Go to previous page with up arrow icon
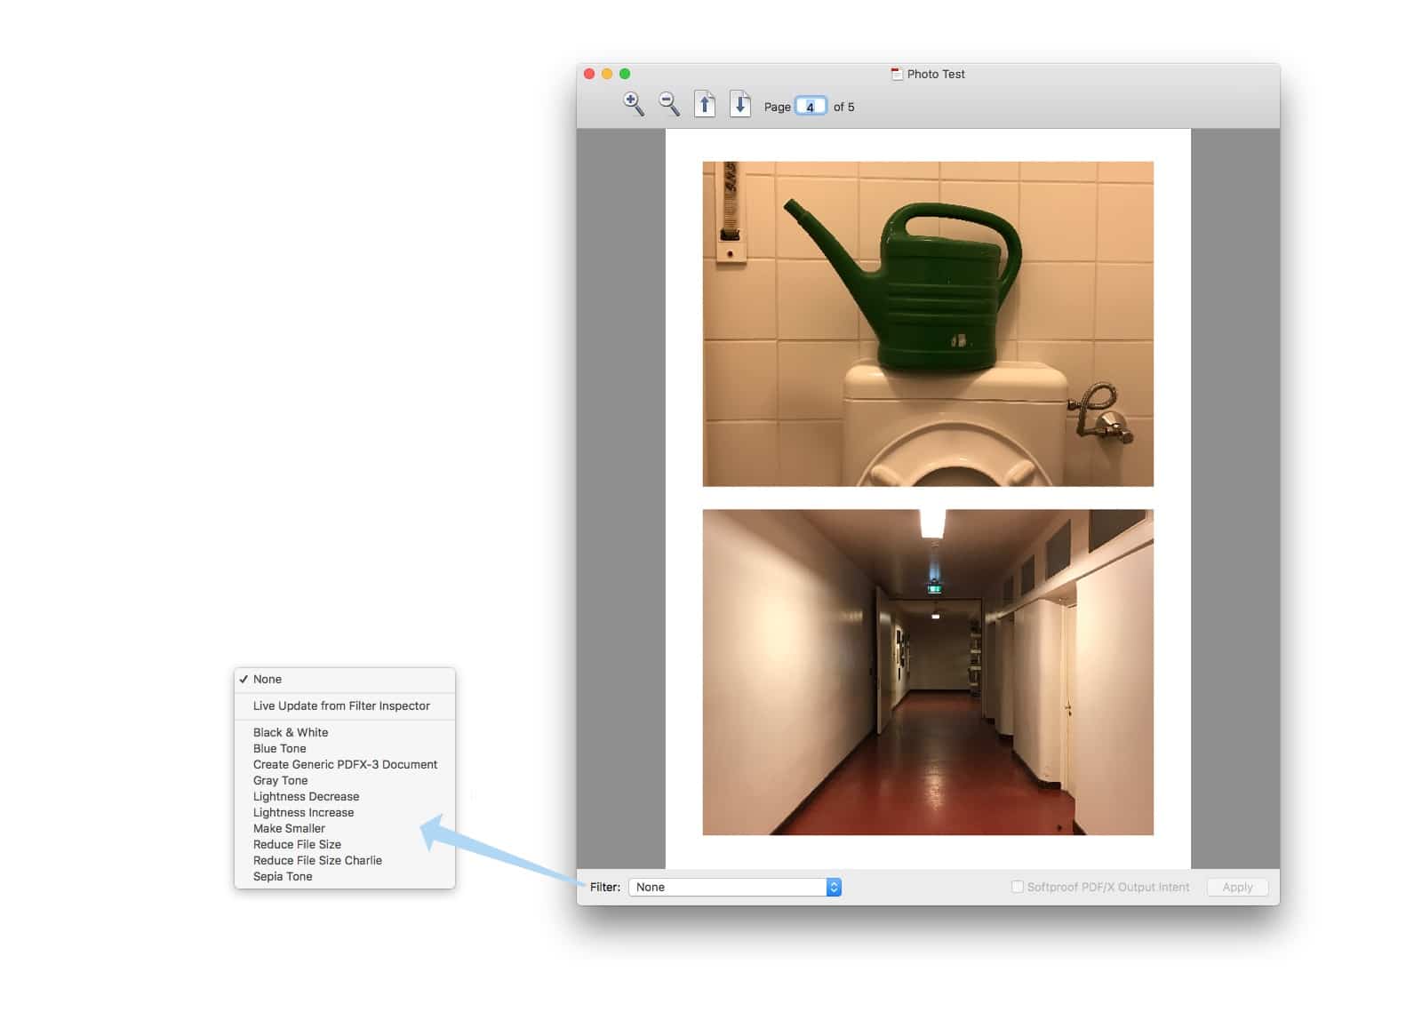 [705, 104]
